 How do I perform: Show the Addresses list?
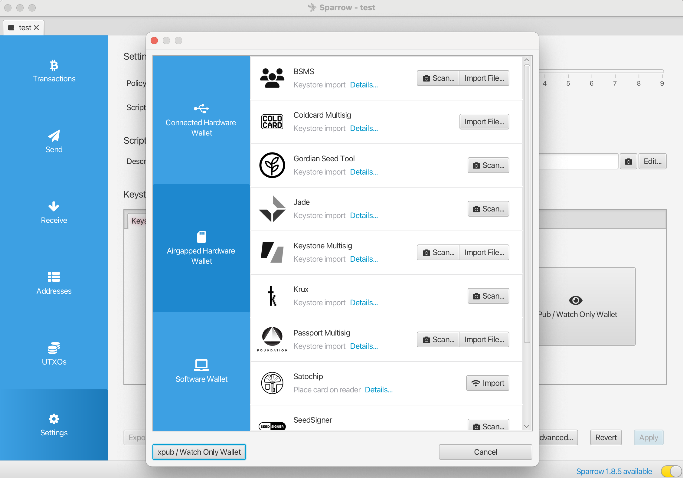click(x=54, y=283)
